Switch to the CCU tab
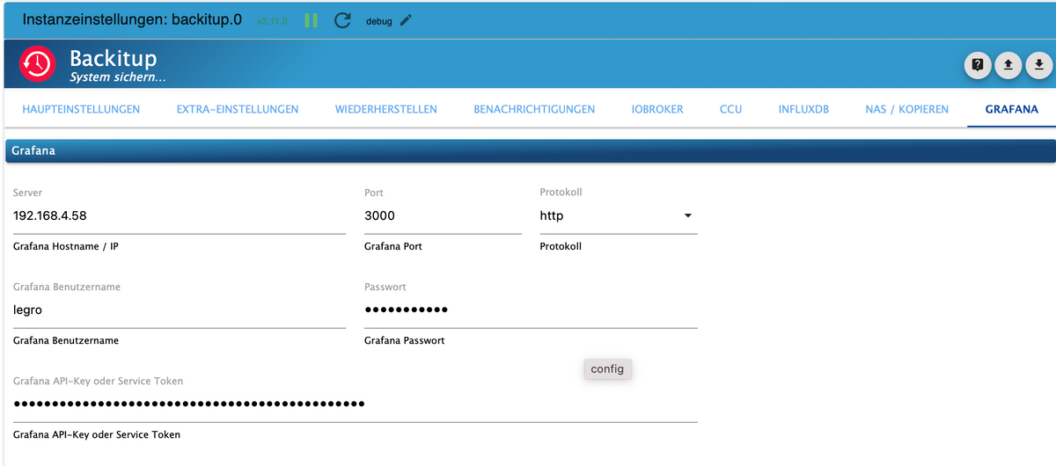The width and height of the screenshot is (1056, 466). point(730,110)
